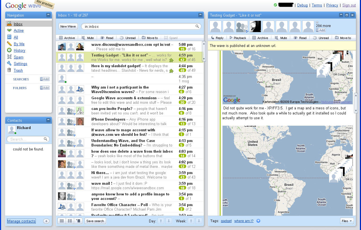Archive the open Testing Gadget wave

pyautogui.click(x=260, y=38)
